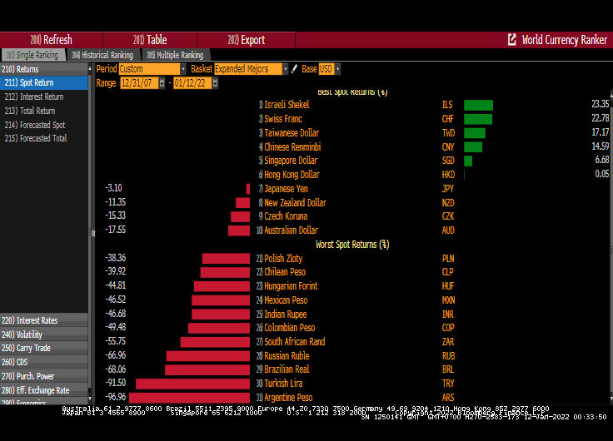Click the Polish Zloty row label
The image size is (613, 441).
283,259
